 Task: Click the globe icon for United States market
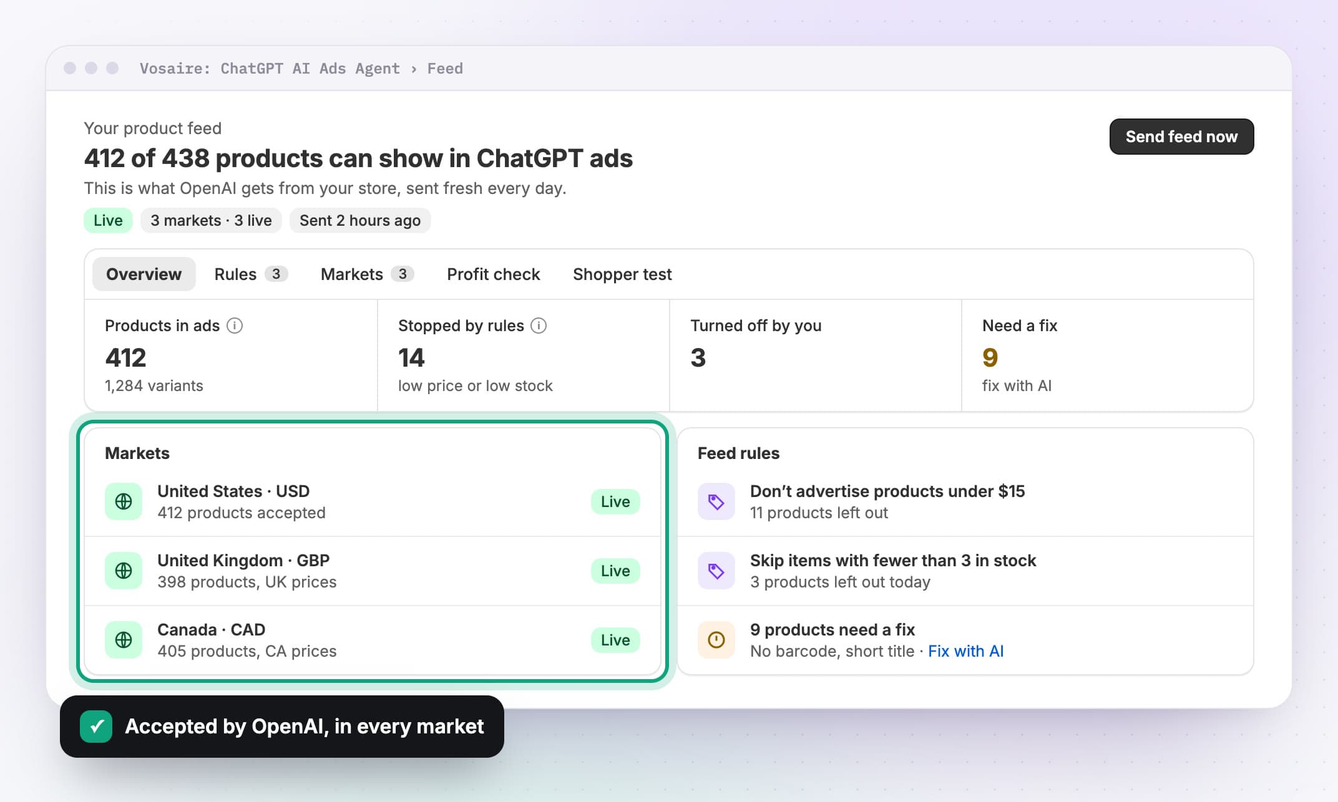pyautogui.click(x=124, y=501)
